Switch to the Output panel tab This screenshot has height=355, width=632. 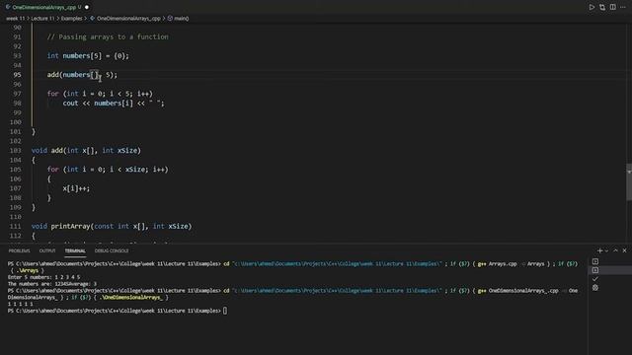point(47,250)
